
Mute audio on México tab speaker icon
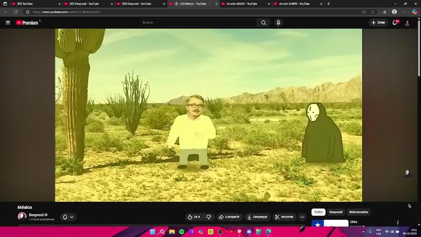click(x=176, y=4)
